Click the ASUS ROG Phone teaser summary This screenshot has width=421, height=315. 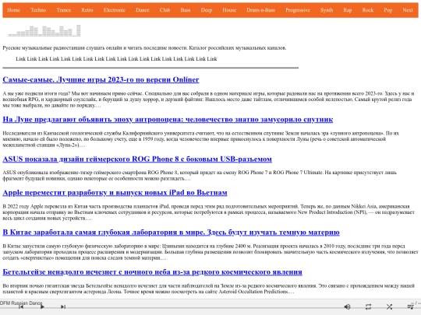200,176
